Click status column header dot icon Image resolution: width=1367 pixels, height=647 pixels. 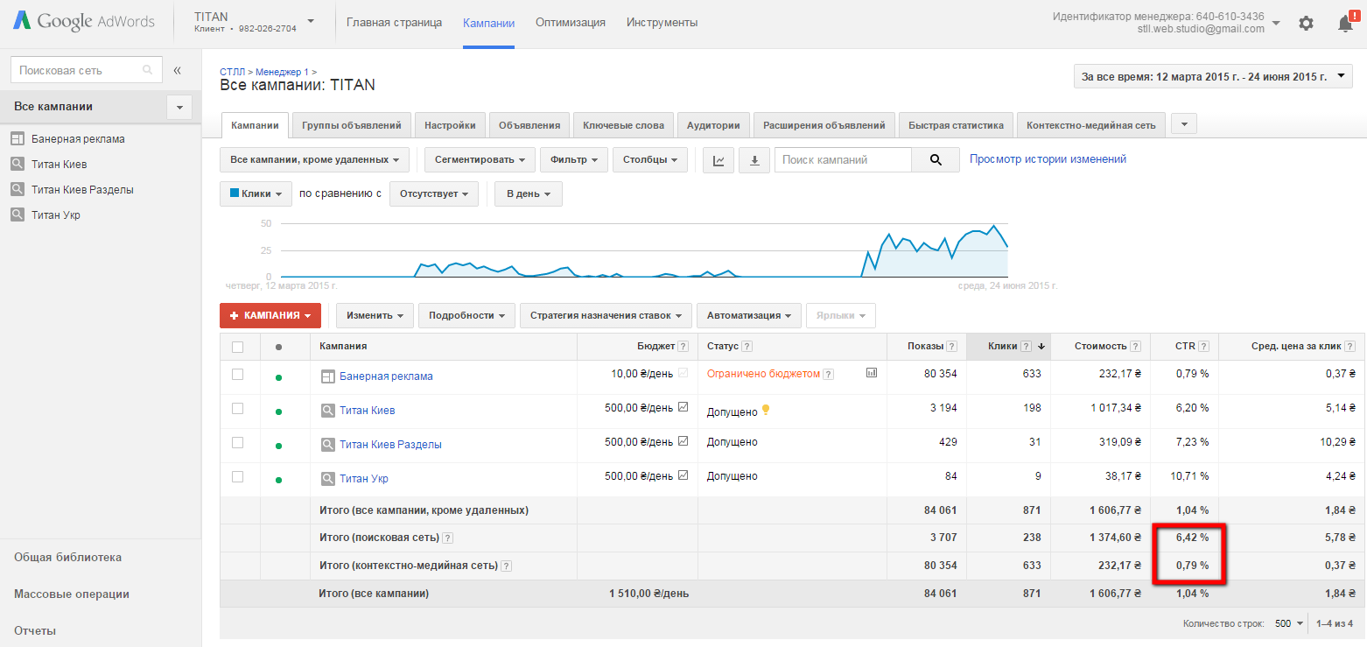[x=278, y=347]
